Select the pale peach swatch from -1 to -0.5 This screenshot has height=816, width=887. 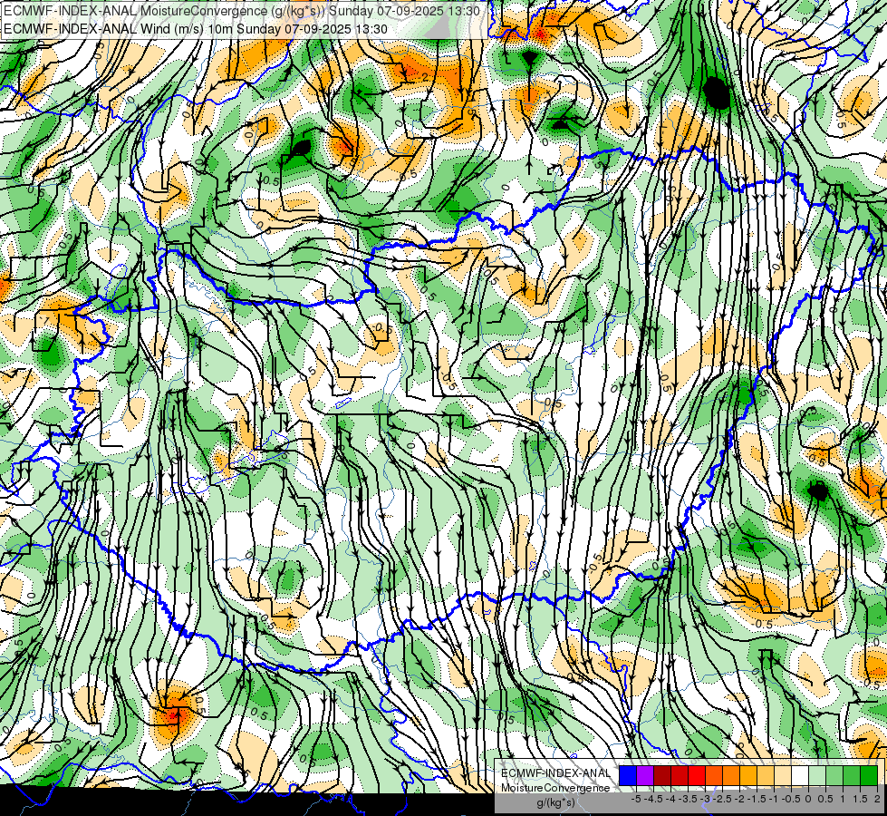coord(782,775)
